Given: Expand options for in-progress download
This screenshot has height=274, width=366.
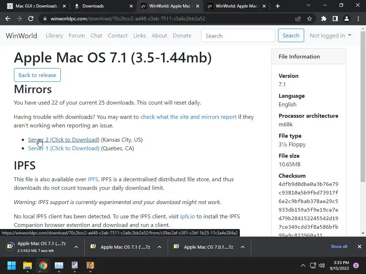Looking at the screenshot, I should (x=76, y=247).
